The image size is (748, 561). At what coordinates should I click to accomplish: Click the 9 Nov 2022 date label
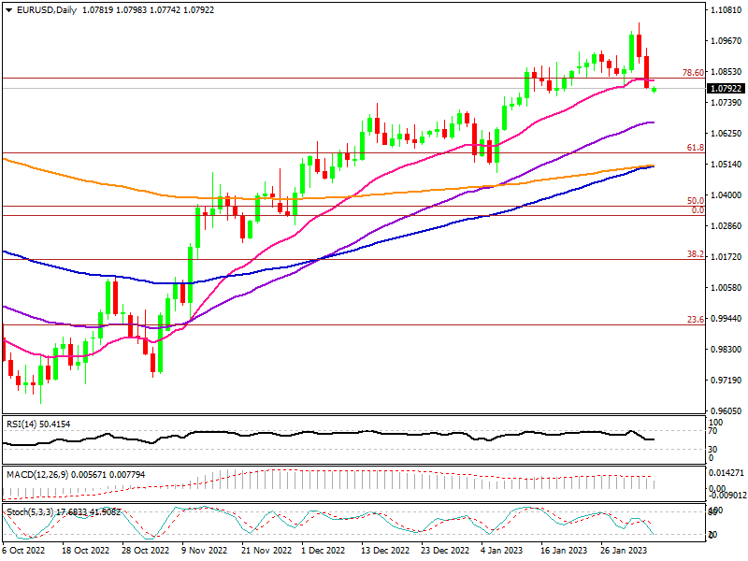pyautogui.click(x=201, y=552)
